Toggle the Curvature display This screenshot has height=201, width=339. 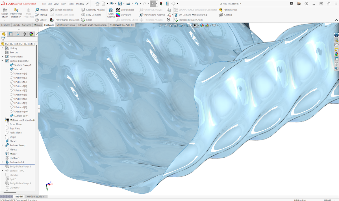pyautogui.click(x=123, y=15)
